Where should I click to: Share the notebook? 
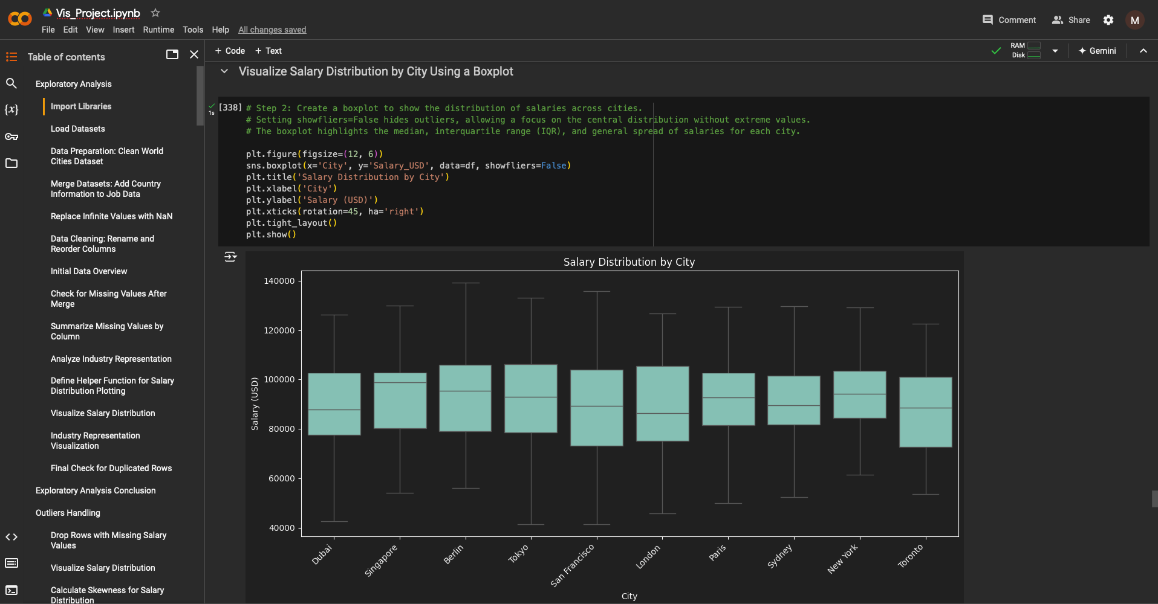[1071, 20]
